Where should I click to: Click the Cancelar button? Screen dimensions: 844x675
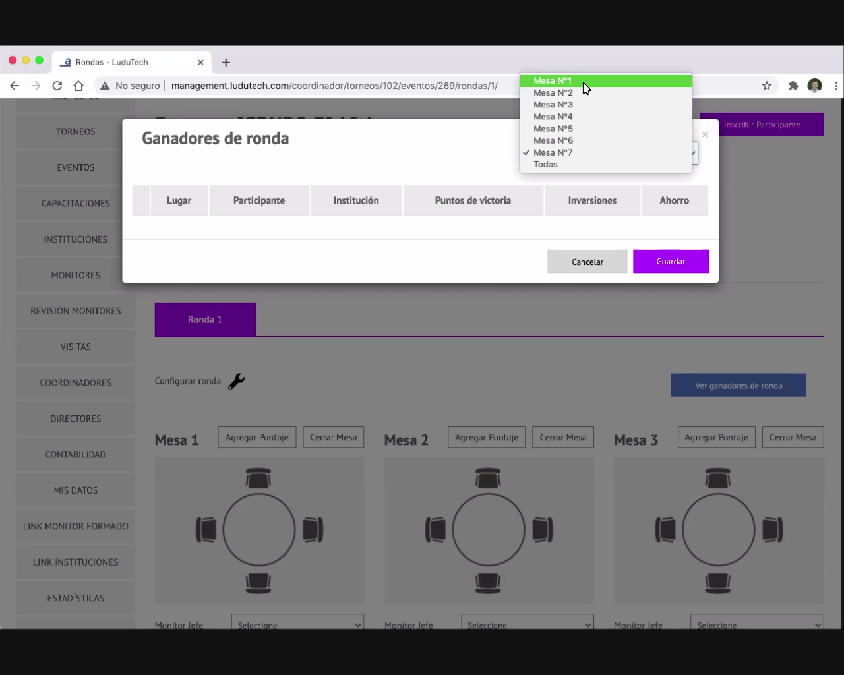tap(587, 262)
